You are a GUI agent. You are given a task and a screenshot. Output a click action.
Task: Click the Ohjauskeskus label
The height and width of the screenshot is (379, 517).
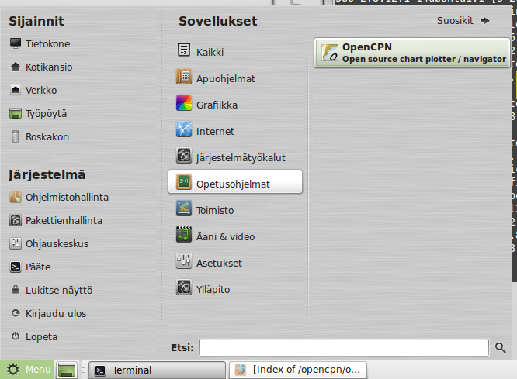[57, 244]
